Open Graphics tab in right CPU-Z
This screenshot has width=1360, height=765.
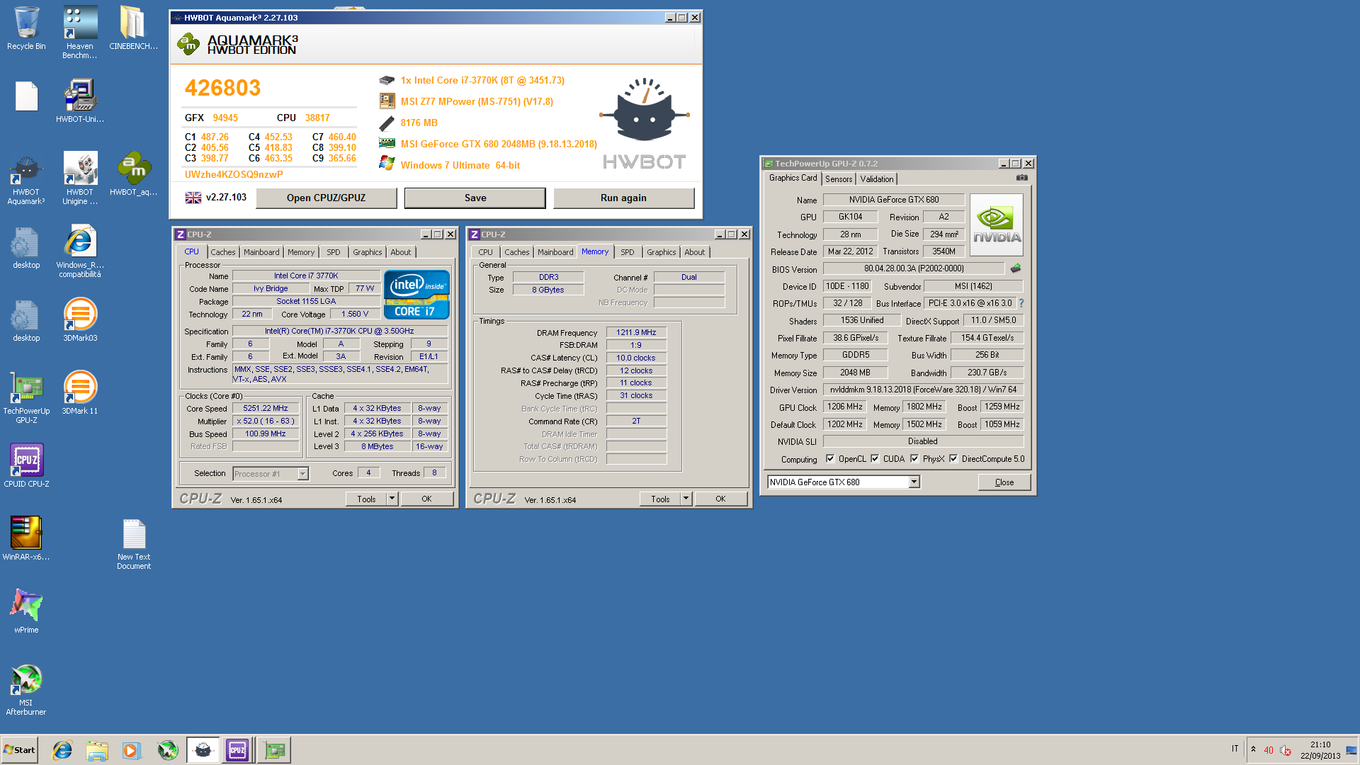click(661, 252)
